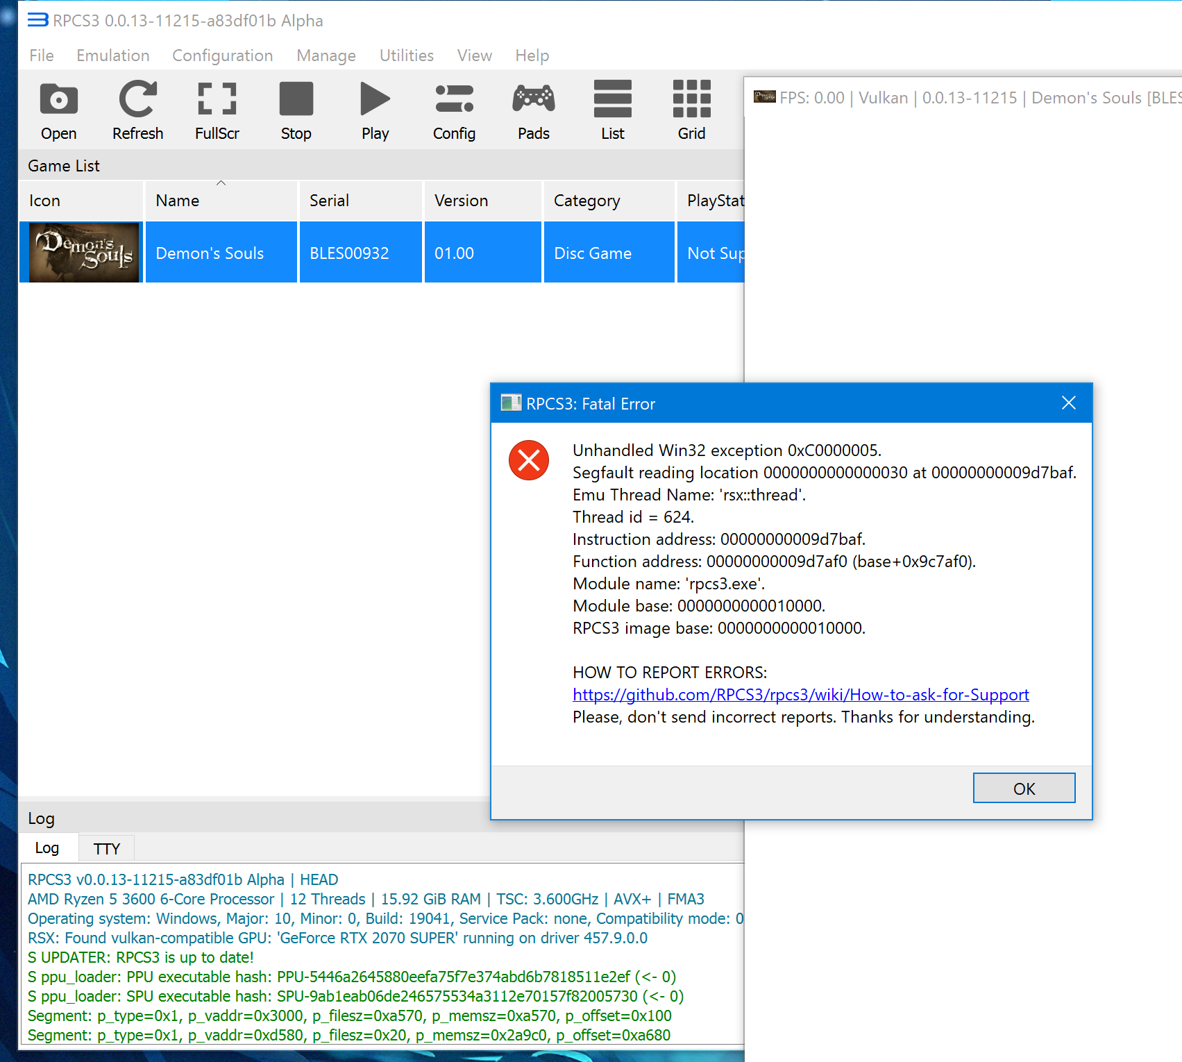Sort game list by Serial column
Screen dimensions: 1182x1062
(360, 201)
